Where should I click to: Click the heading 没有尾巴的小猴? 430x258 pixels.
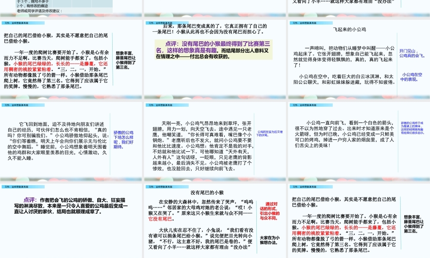(207, 193)
